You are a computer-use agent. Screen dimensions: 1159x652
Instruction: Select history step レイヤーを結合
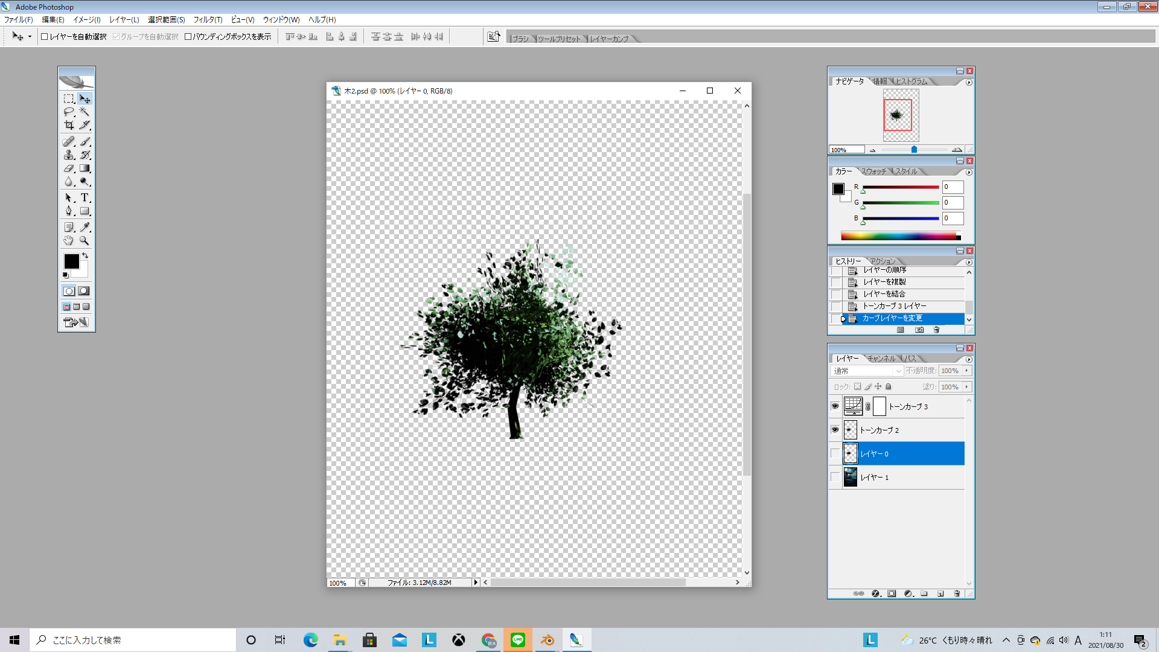pyautogui.click(x=884, y=294)
